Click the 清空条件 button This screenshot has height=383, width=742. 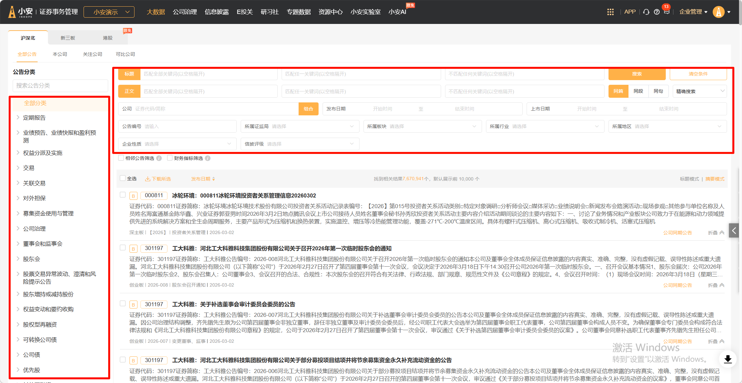pos(698,74)
